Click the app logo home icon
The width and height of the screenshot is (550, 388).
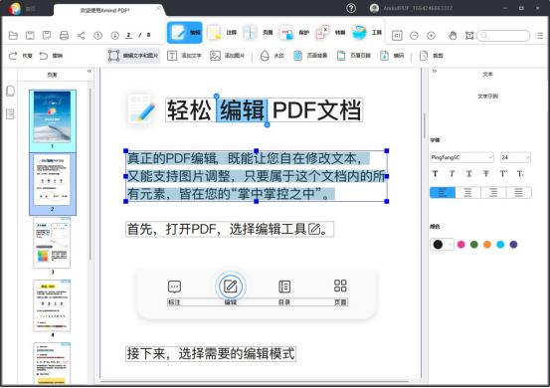[15, 8]
